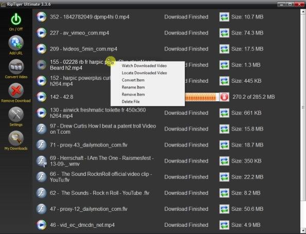
Task: Click the convert arrows icon beside Size: 8.2 MB
Action: point(224,193)
